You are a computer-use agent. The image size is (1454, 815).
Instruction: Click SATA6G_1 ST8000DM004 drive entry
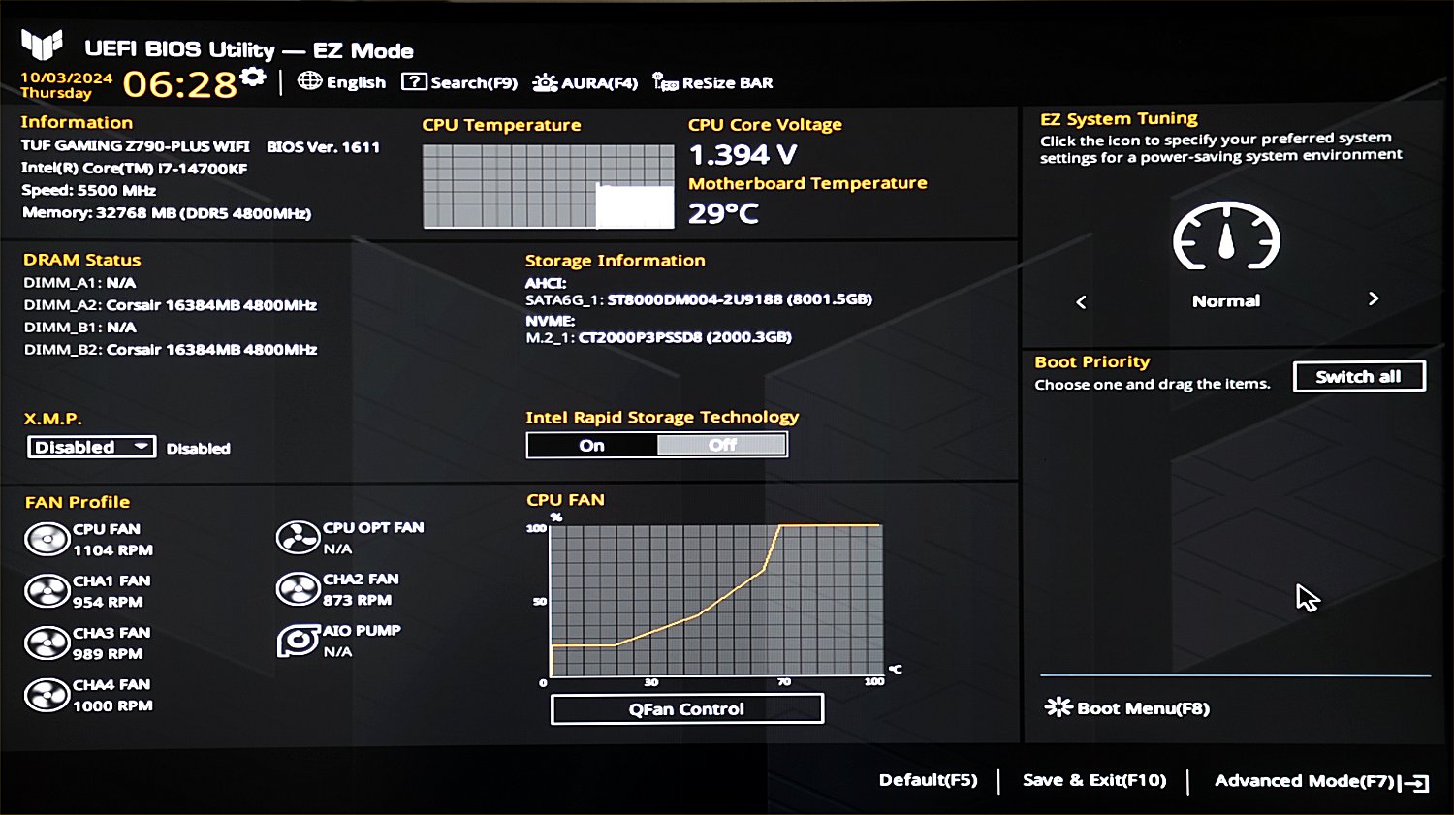point(699,299)
